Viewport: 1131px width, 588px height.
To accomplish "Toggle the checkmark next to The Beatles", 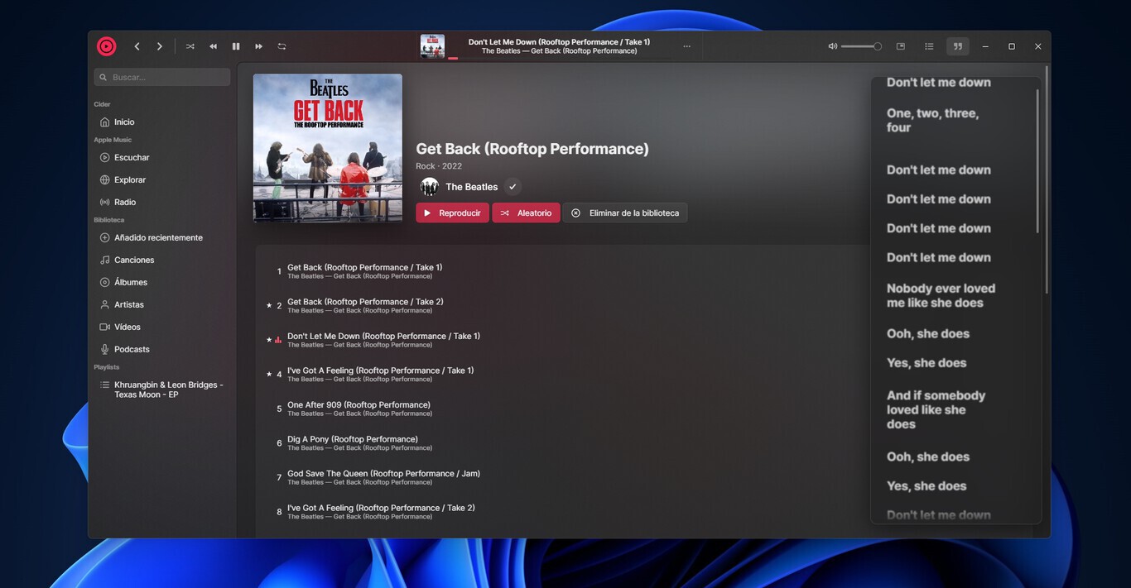I will (x=513, y=187).
